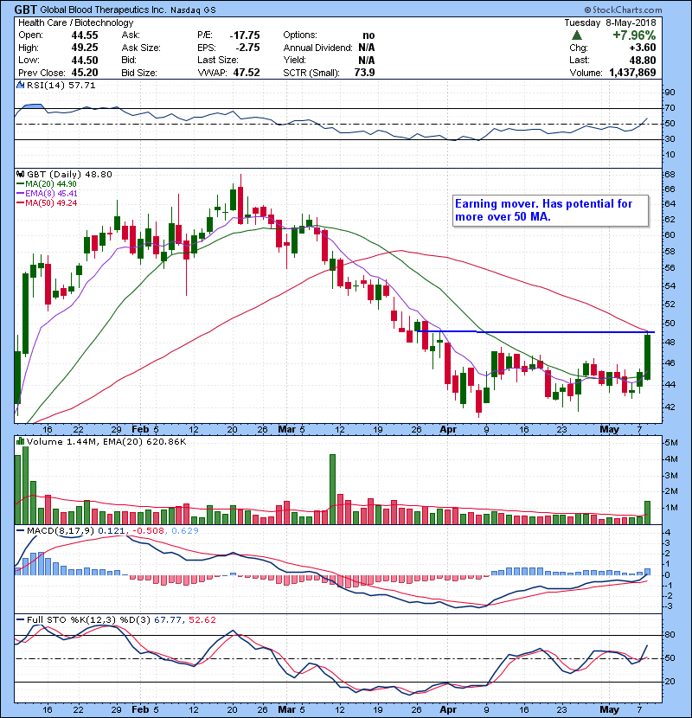This screenshot has width=692, height=718.
Task: Click the tall green candle on May 8
Action: (x=648, y=357)
